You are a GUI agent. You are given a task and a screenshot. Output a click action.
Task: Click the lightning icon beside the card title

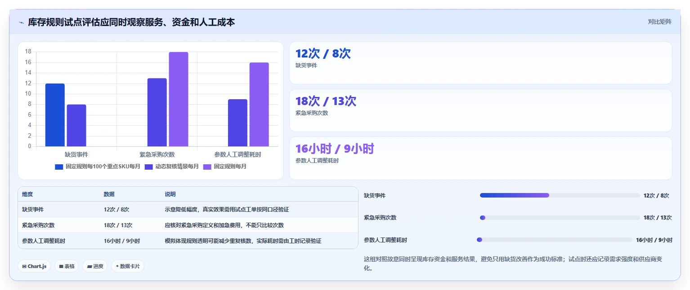21,22
